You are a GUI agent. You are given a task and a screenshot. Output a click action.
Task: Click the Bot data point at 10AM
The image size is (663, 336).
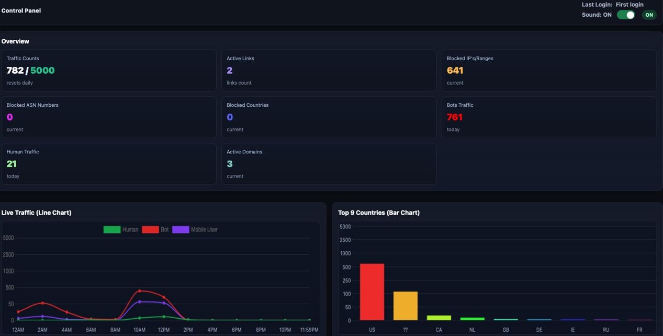140,290
